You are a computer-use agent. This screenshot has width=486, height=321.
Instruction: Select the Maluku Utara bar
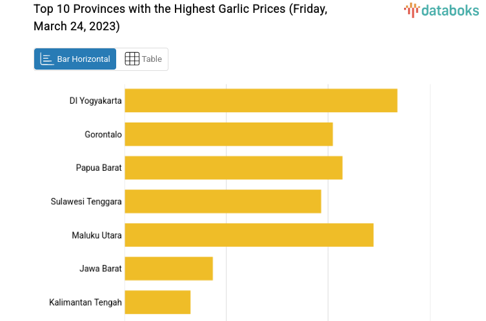click(248, 235)
